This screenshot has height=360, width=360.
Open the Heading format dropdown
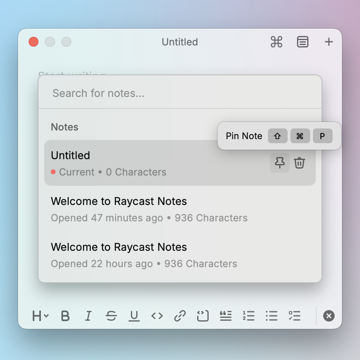[x=40, y=316]
